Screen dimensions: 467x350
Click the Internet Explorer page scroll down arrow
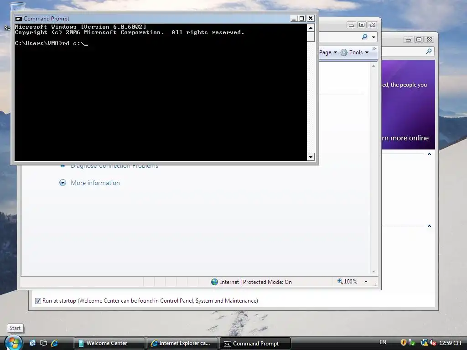pyautogui.click(x=374, y=272)
